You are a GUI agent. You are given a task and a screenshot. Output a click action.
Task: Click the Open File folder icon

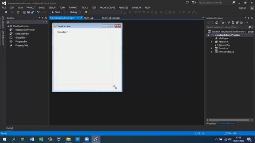(24, 12)
